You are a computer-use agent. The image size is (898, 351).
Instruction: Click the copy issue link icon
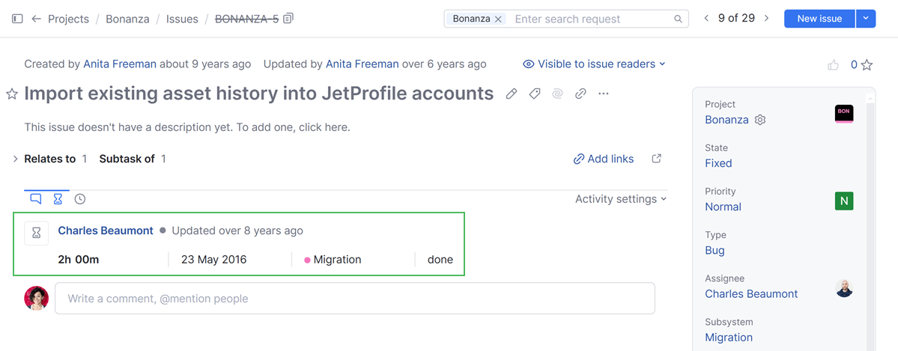(x=580, y=94)
